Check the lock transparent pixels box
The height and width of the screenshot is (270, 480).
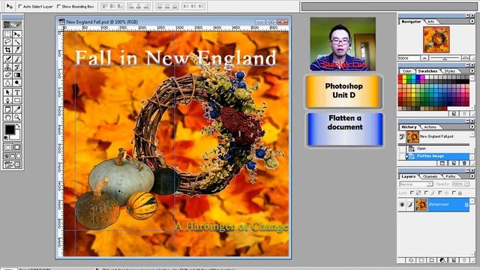412,193
